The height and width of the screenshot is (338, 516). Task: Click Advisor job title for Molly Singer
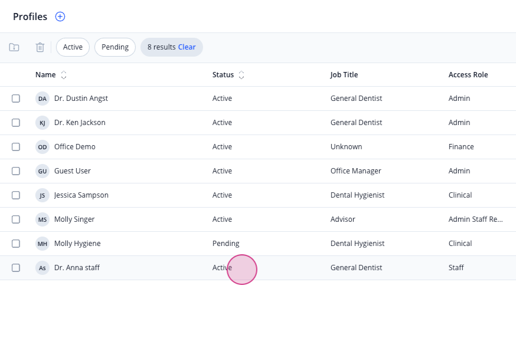click(x=342, y=219)
